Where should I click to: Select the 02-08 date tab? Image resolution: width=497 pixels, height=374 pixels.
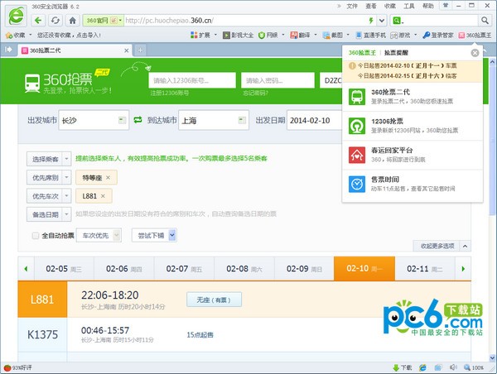(238, 269)
